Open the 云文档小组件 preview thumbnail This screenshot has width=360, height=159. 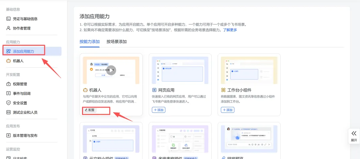coord(111,139)
